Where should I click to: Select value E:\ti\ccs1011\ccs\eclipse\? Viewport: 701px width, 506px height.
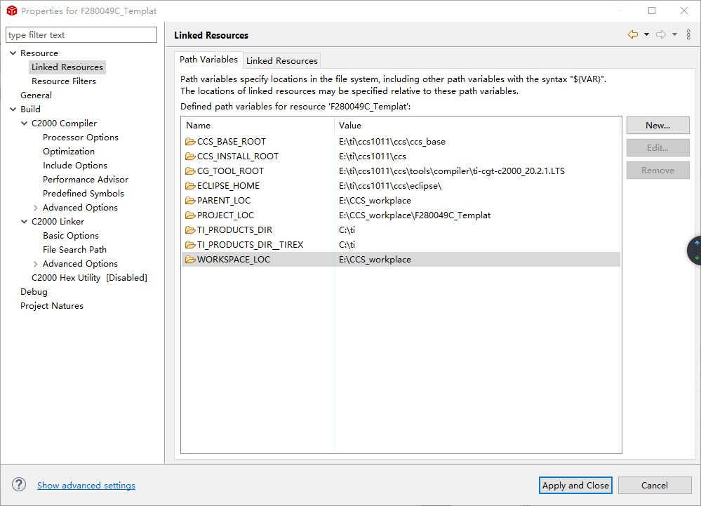point(390,186)
